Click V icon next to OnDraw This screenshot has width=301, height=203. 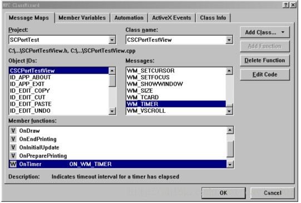pos(13,131)
